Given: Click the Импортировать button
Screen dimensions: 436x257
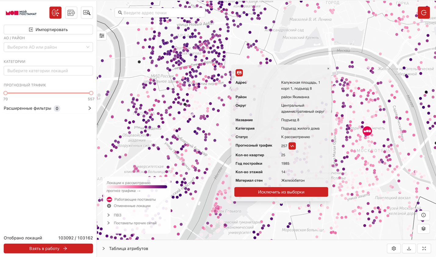Looking at the screenshot, I should click(48, 30).
